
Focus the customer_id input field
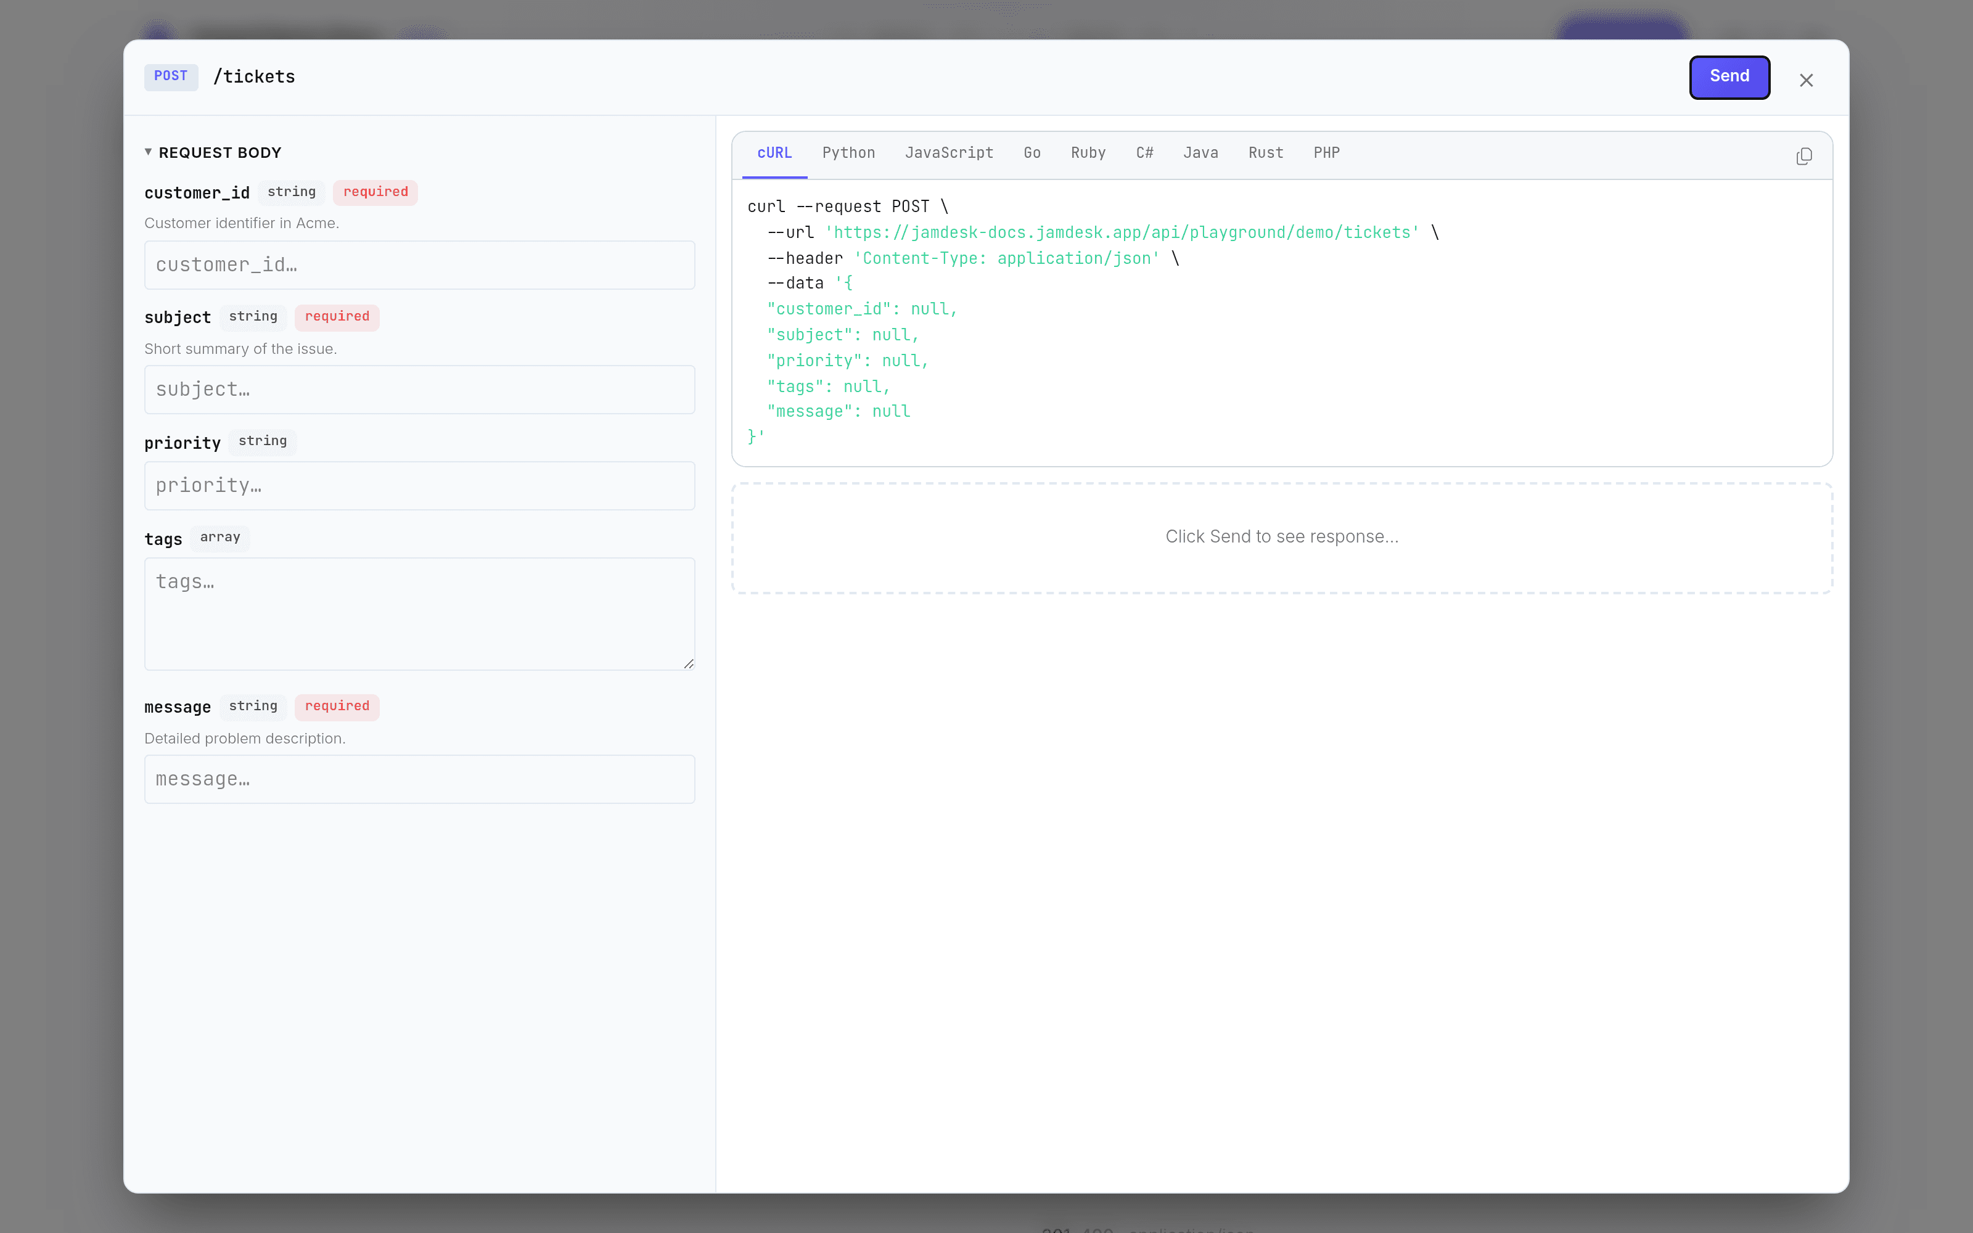[x=419, y=265]
